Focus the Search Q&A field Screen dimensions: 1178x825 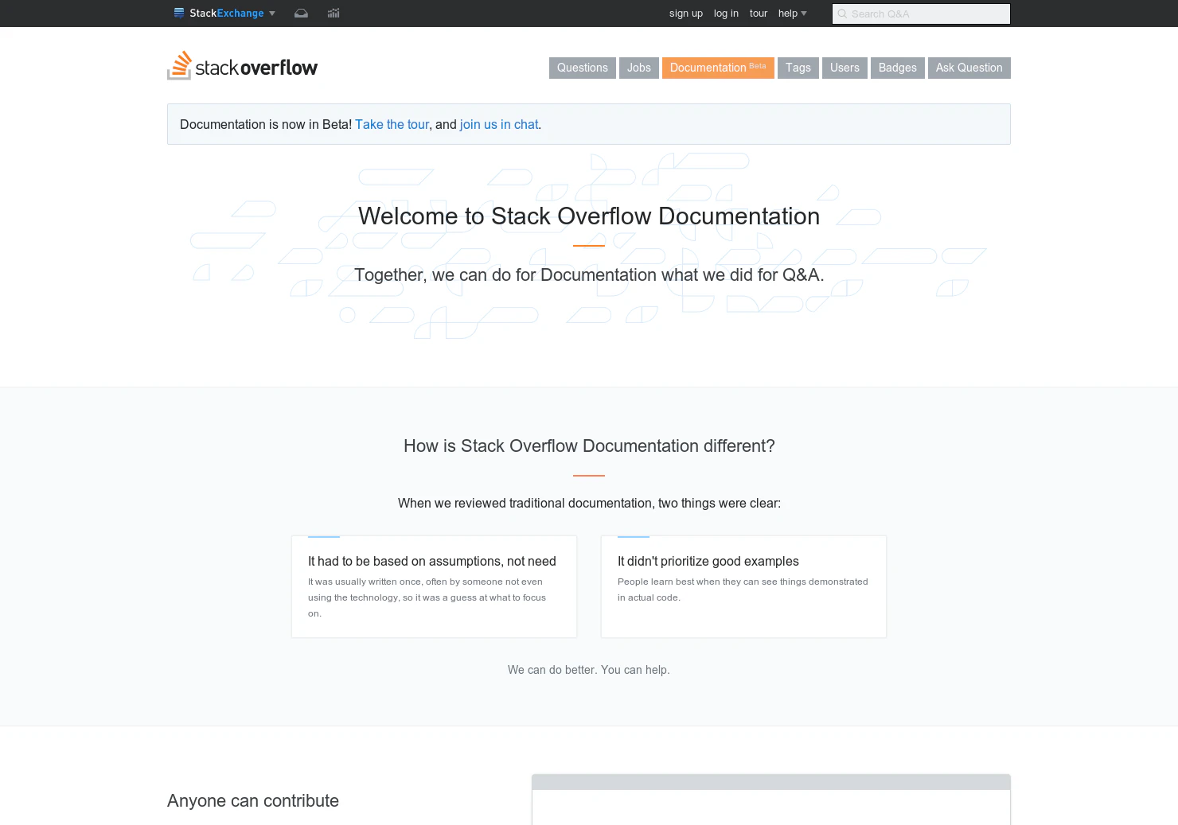pyautogui.click(x=921, y=14)
